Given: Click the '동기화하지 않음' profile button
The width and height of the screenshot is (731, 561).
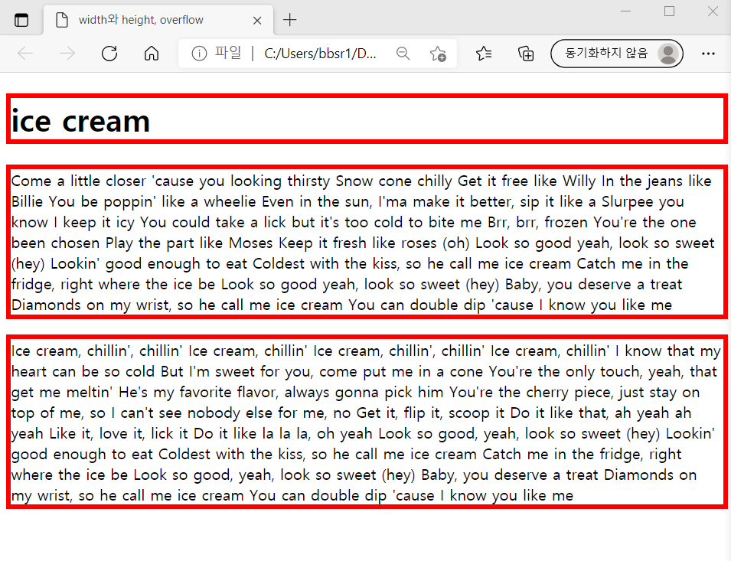Looking at the screenshot, I should click(x=617, y=54).
